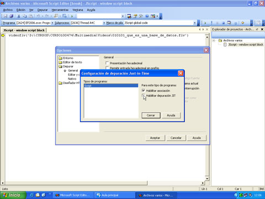Open the Herramientas menu
This screenshot has width=265, height=199.
(x=60, y=10)
